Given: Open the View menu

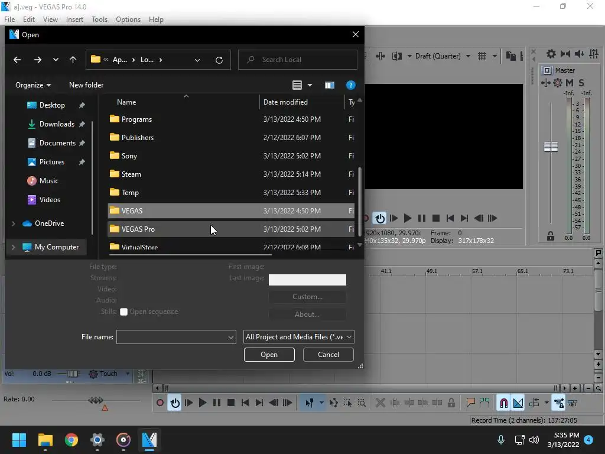Looking at the screenshot, I should [x=50, y=20].
